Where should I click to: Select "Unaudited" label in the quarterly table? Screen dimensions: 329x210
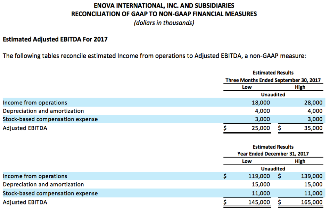pos(273,95)
